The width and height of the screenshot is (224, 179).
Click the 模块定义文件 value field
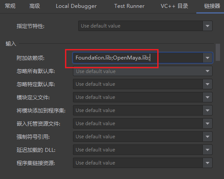(x=138, y=97)
